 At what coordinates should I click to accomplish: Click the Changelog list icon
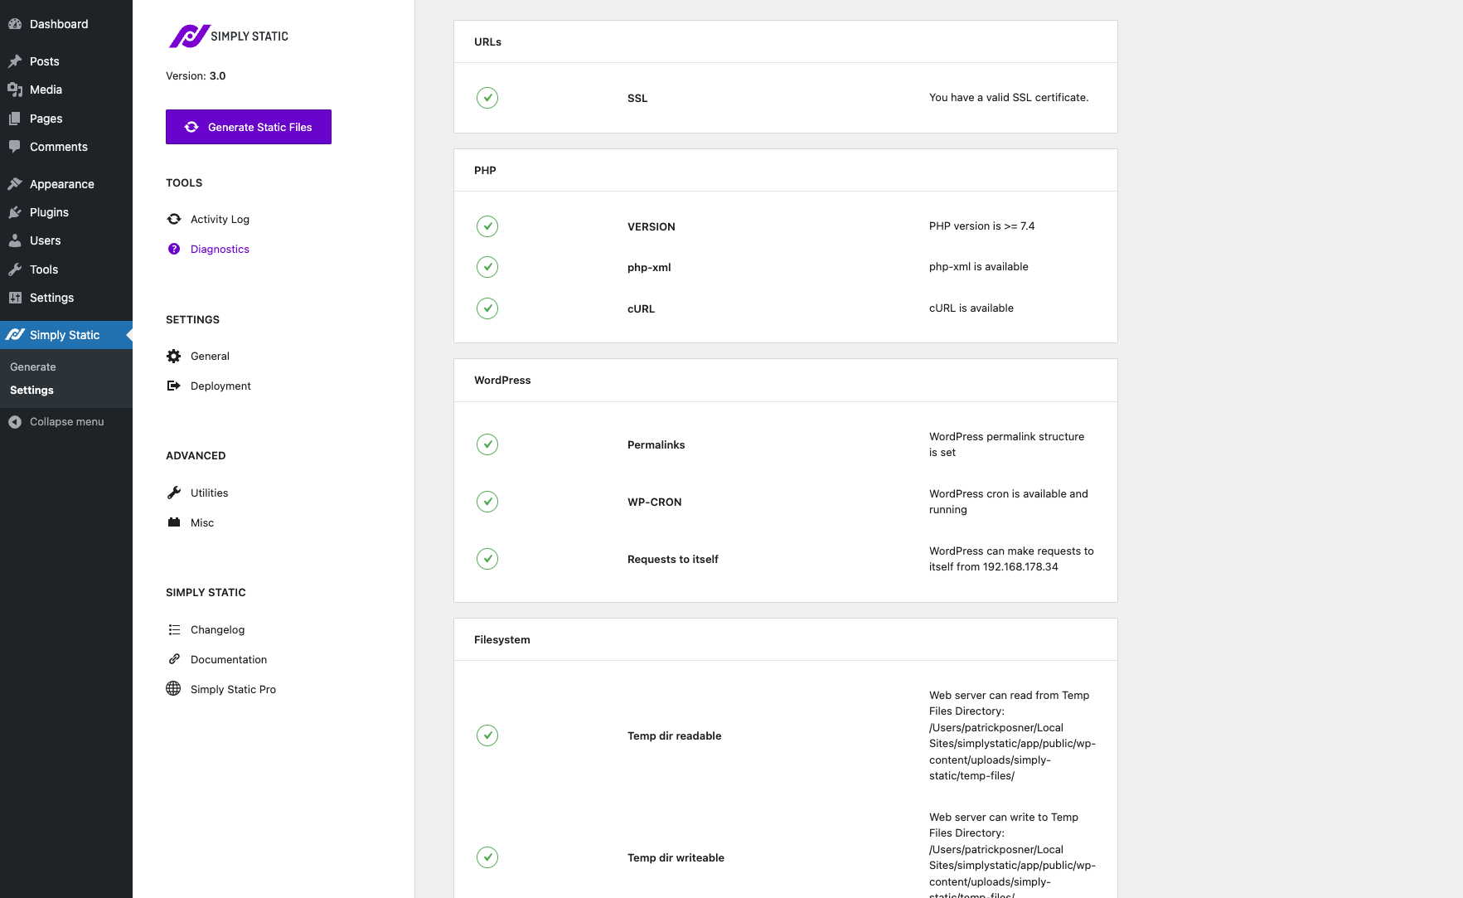pyautogui.click(x=174, y=629)
